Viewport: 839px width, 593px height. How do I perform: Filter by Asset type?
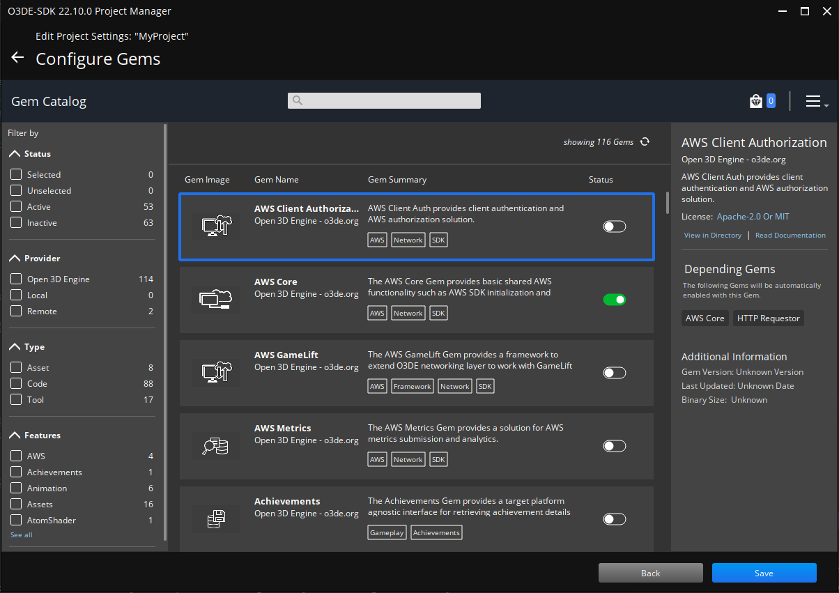(16, 367)
